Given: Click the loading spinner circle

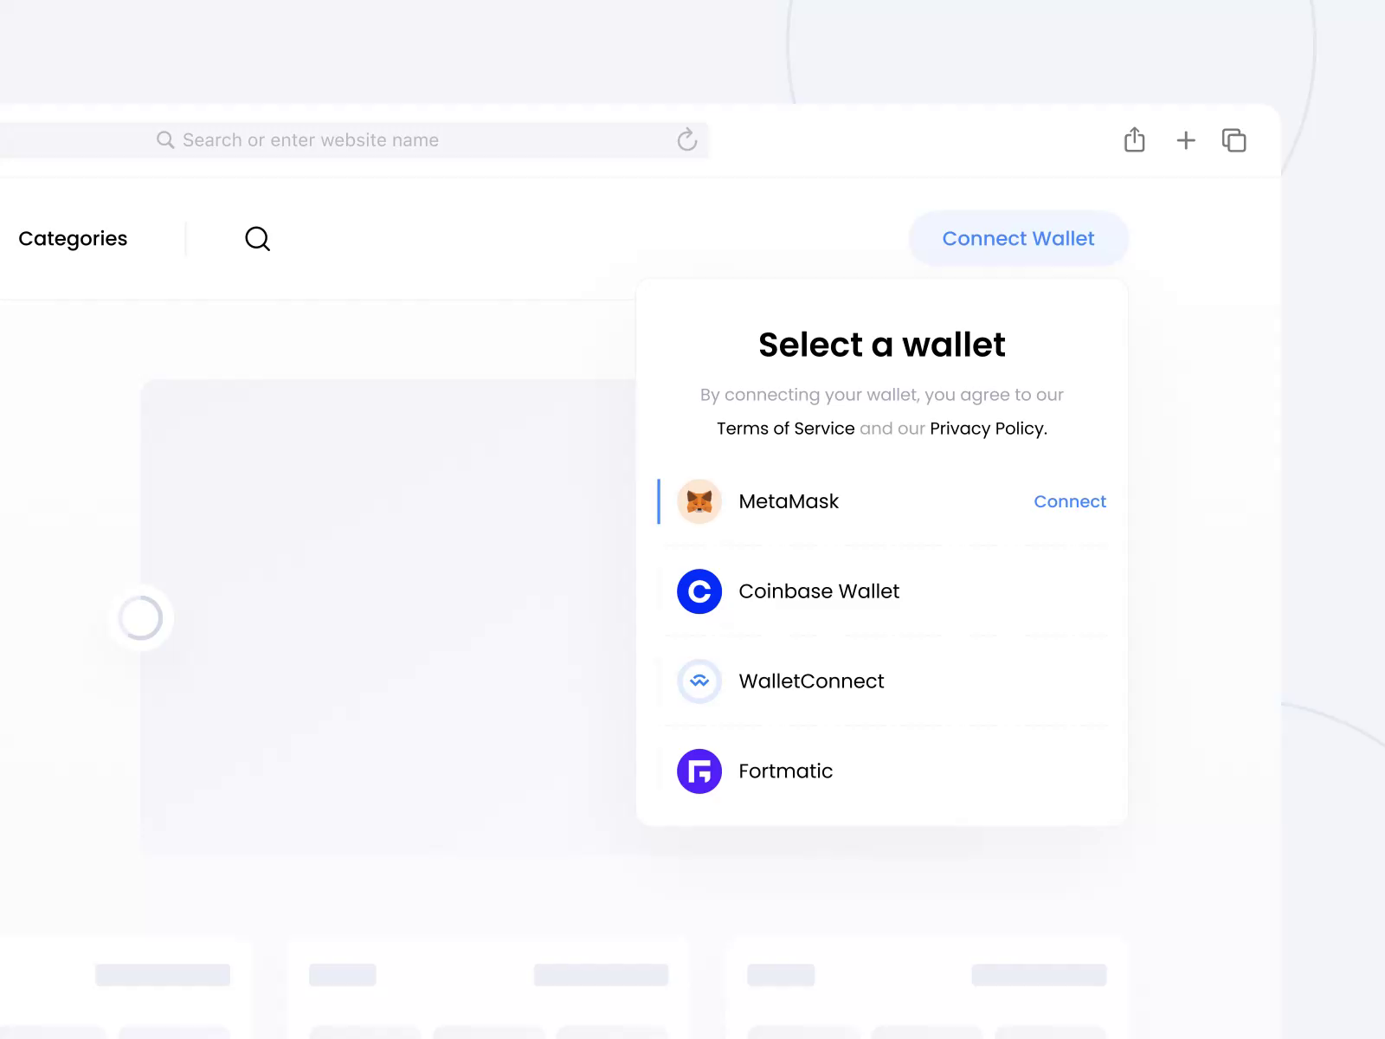Looking at the screenshot, I should click(x=140, y=617).
